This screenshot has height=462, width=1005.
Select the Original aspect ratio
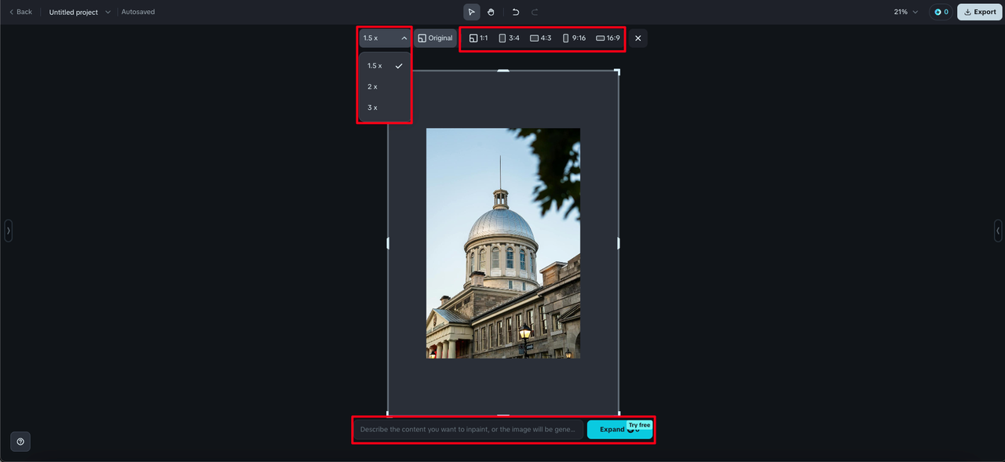[x=435, y=38]
